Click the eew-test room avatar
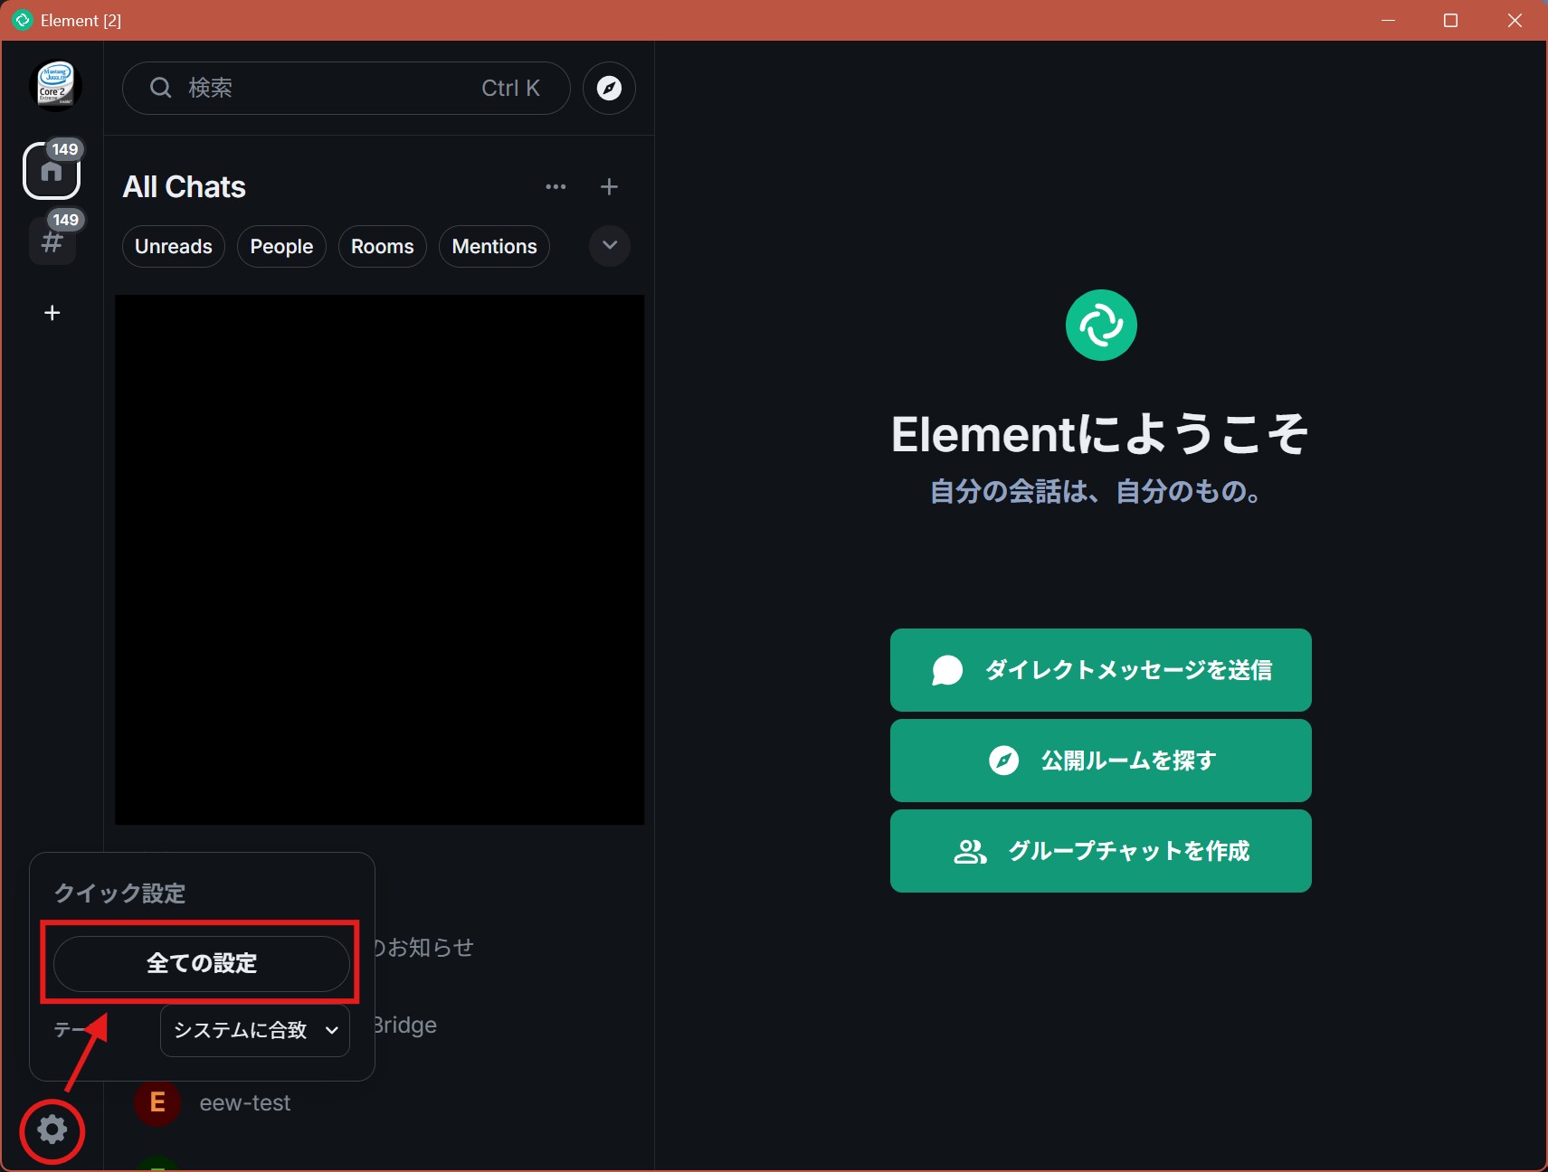1548x1172 pixels. click(x=157, y=1102)
